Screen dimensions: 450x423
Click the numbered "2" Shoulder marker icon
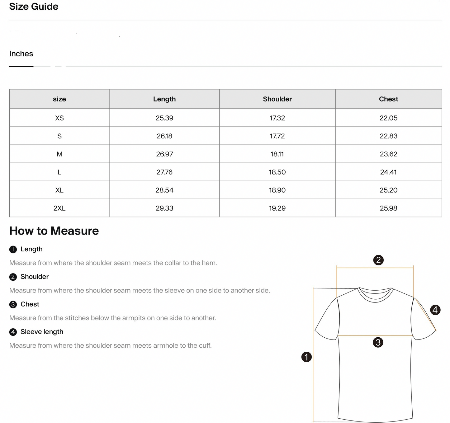(x=13, y=277)
